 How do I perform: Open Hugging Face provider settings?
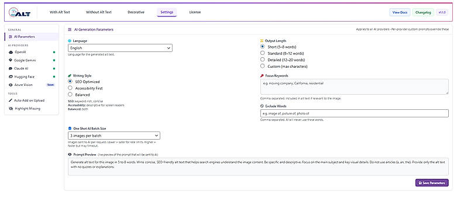tap(32, 77)
